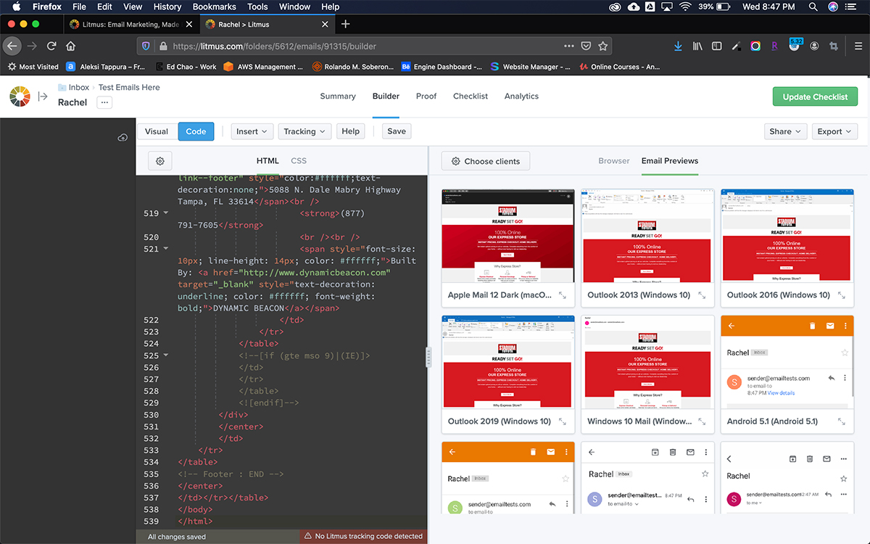This screenshot has width=870, height=544.
Task: Go to the Checklist tab
Action: [471, 96]
